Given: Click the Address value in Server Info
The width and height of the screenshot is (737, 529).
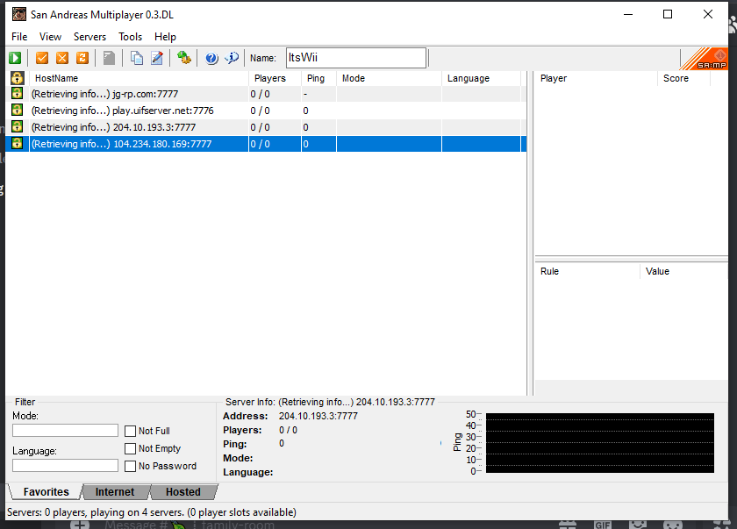Looking at the screenshot, I should pos(318,416).
